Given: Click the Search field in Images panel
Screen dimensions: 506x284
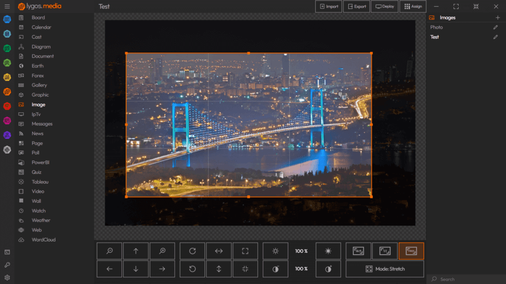Looking at the screenshot, I should click(466, 279).
